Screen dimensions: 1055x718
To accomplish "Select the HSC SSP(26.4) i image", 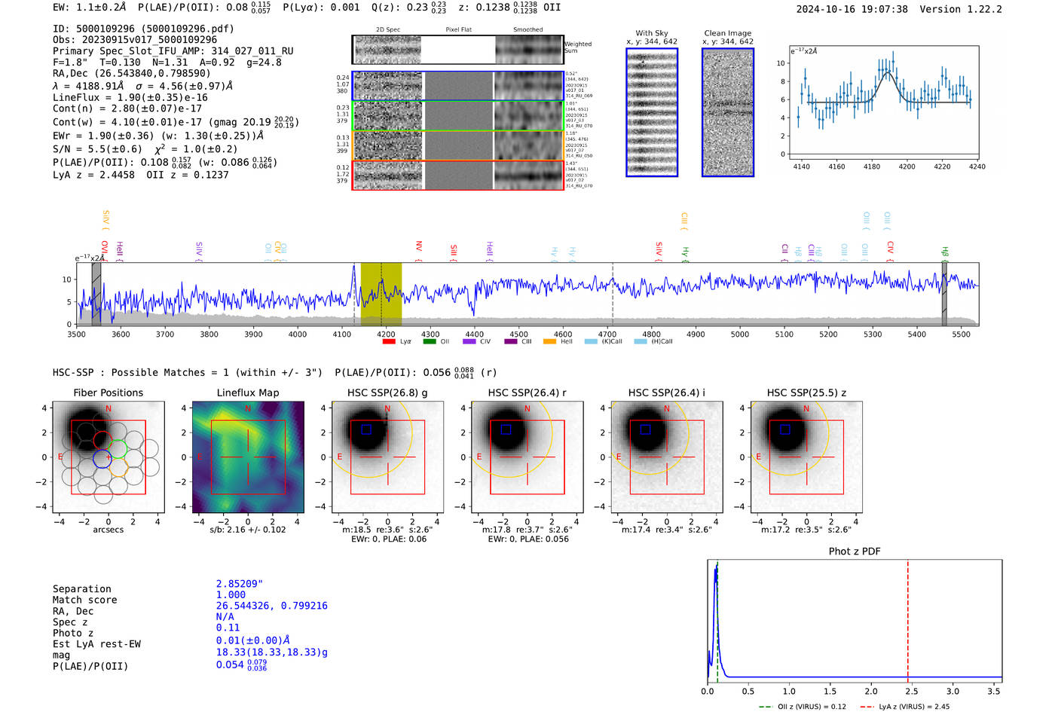I will pos(667,457).
